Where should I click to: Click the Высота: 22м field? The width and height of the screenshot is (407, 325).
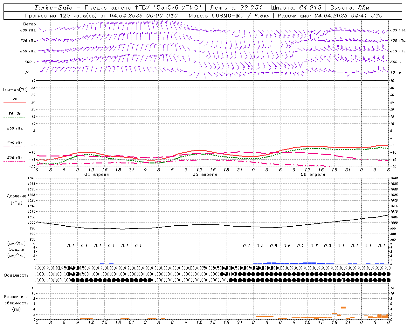[x=350, y=8]
